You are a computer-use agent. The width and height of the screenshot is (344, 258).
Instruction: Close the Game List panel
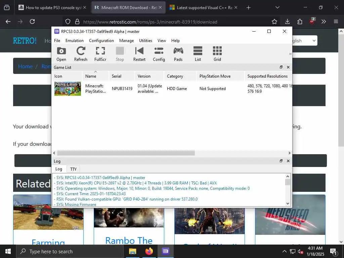point(288,67)
